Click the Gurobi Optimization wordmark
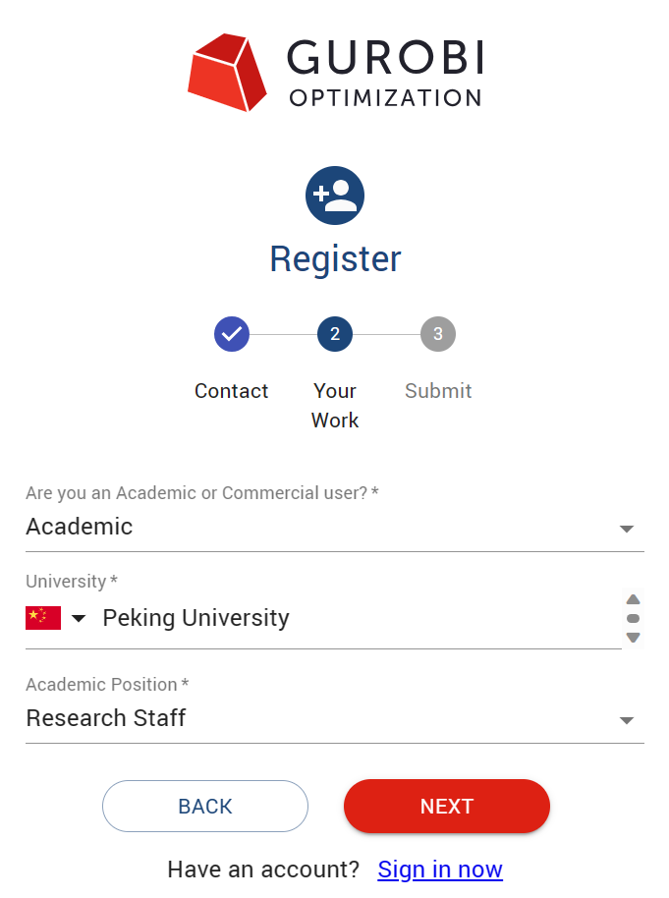 tap(385, 72)
